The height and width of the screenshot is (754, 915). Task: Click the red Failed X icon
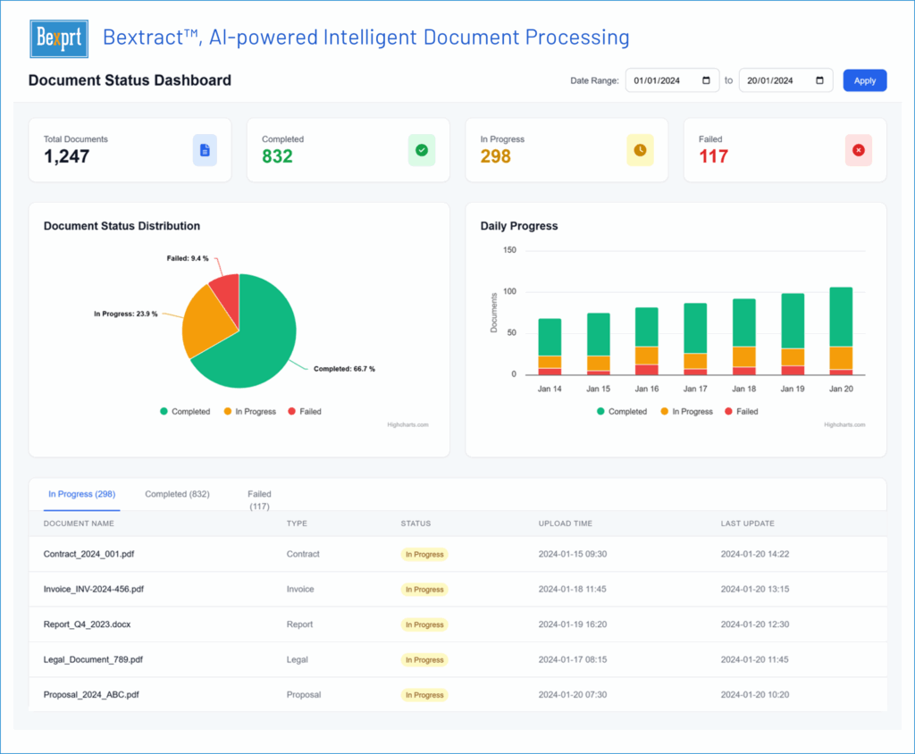[858, 150]
